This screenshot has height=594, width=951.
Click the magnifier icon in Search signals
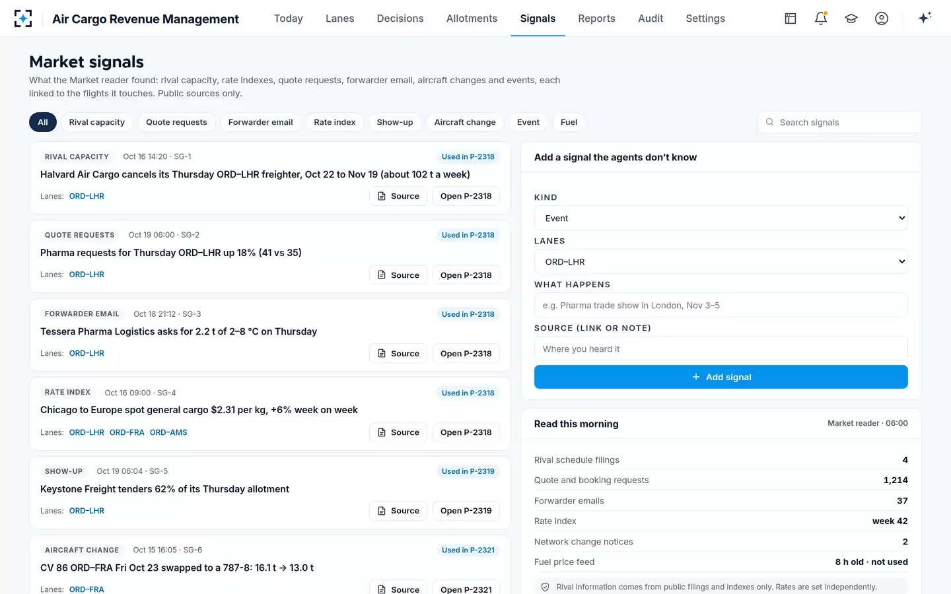coord(769,122)
